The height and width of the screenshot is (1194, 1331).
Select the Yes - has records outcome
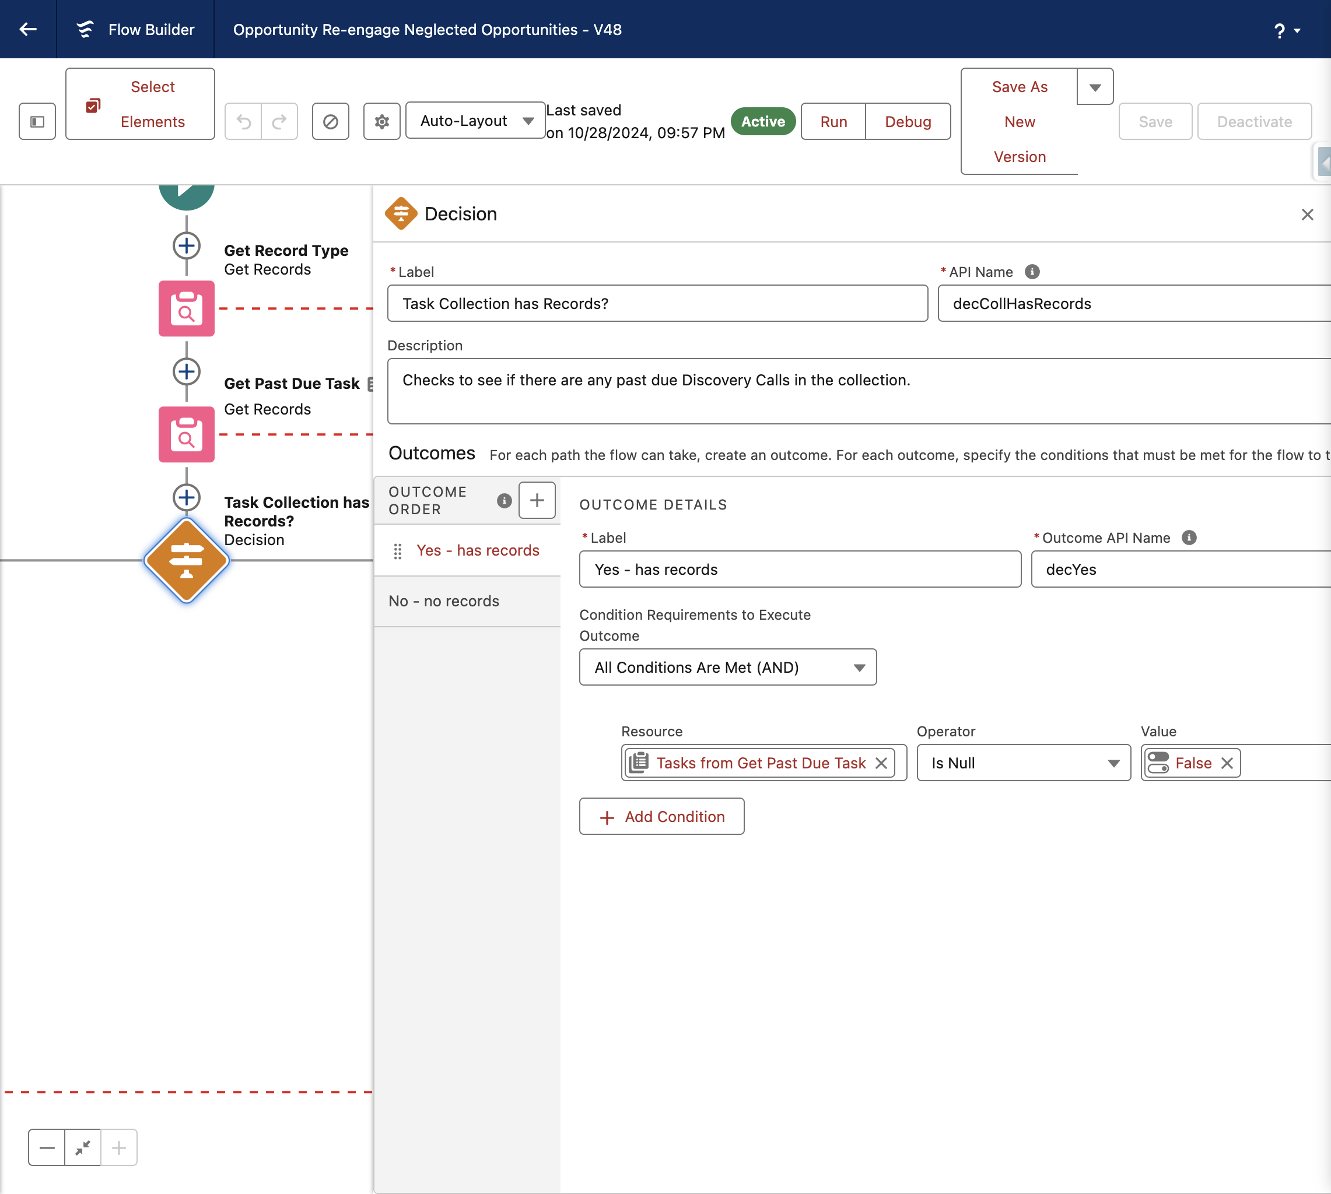point(467,550)
